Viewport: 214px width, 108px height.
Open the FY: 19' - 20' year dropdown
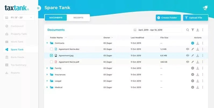point(19,18)
